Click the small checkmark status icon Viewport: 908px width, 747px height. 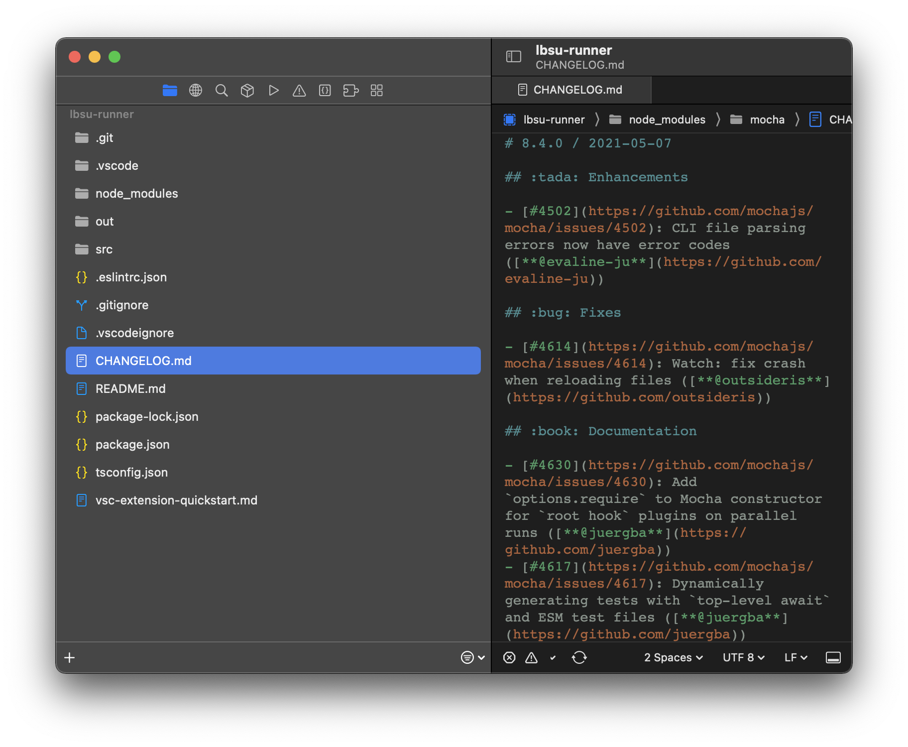(553, 658)
